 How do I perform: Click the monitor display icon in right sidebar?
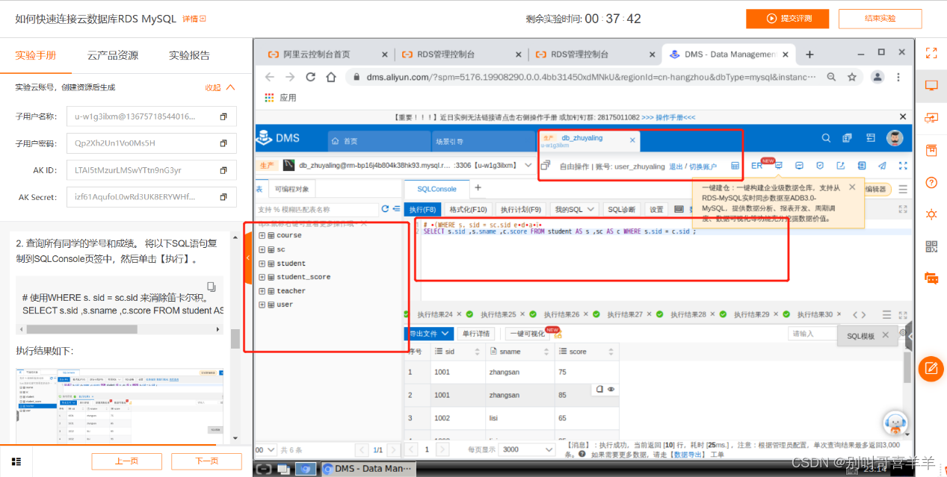[931, 85]
